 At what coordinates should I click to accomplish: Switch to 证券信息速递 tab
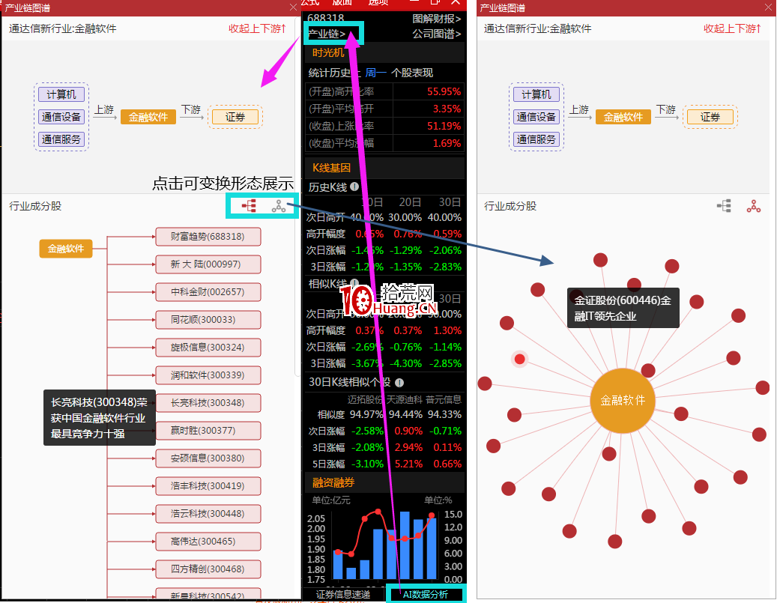pyautogui.click(x=344, y=594)
